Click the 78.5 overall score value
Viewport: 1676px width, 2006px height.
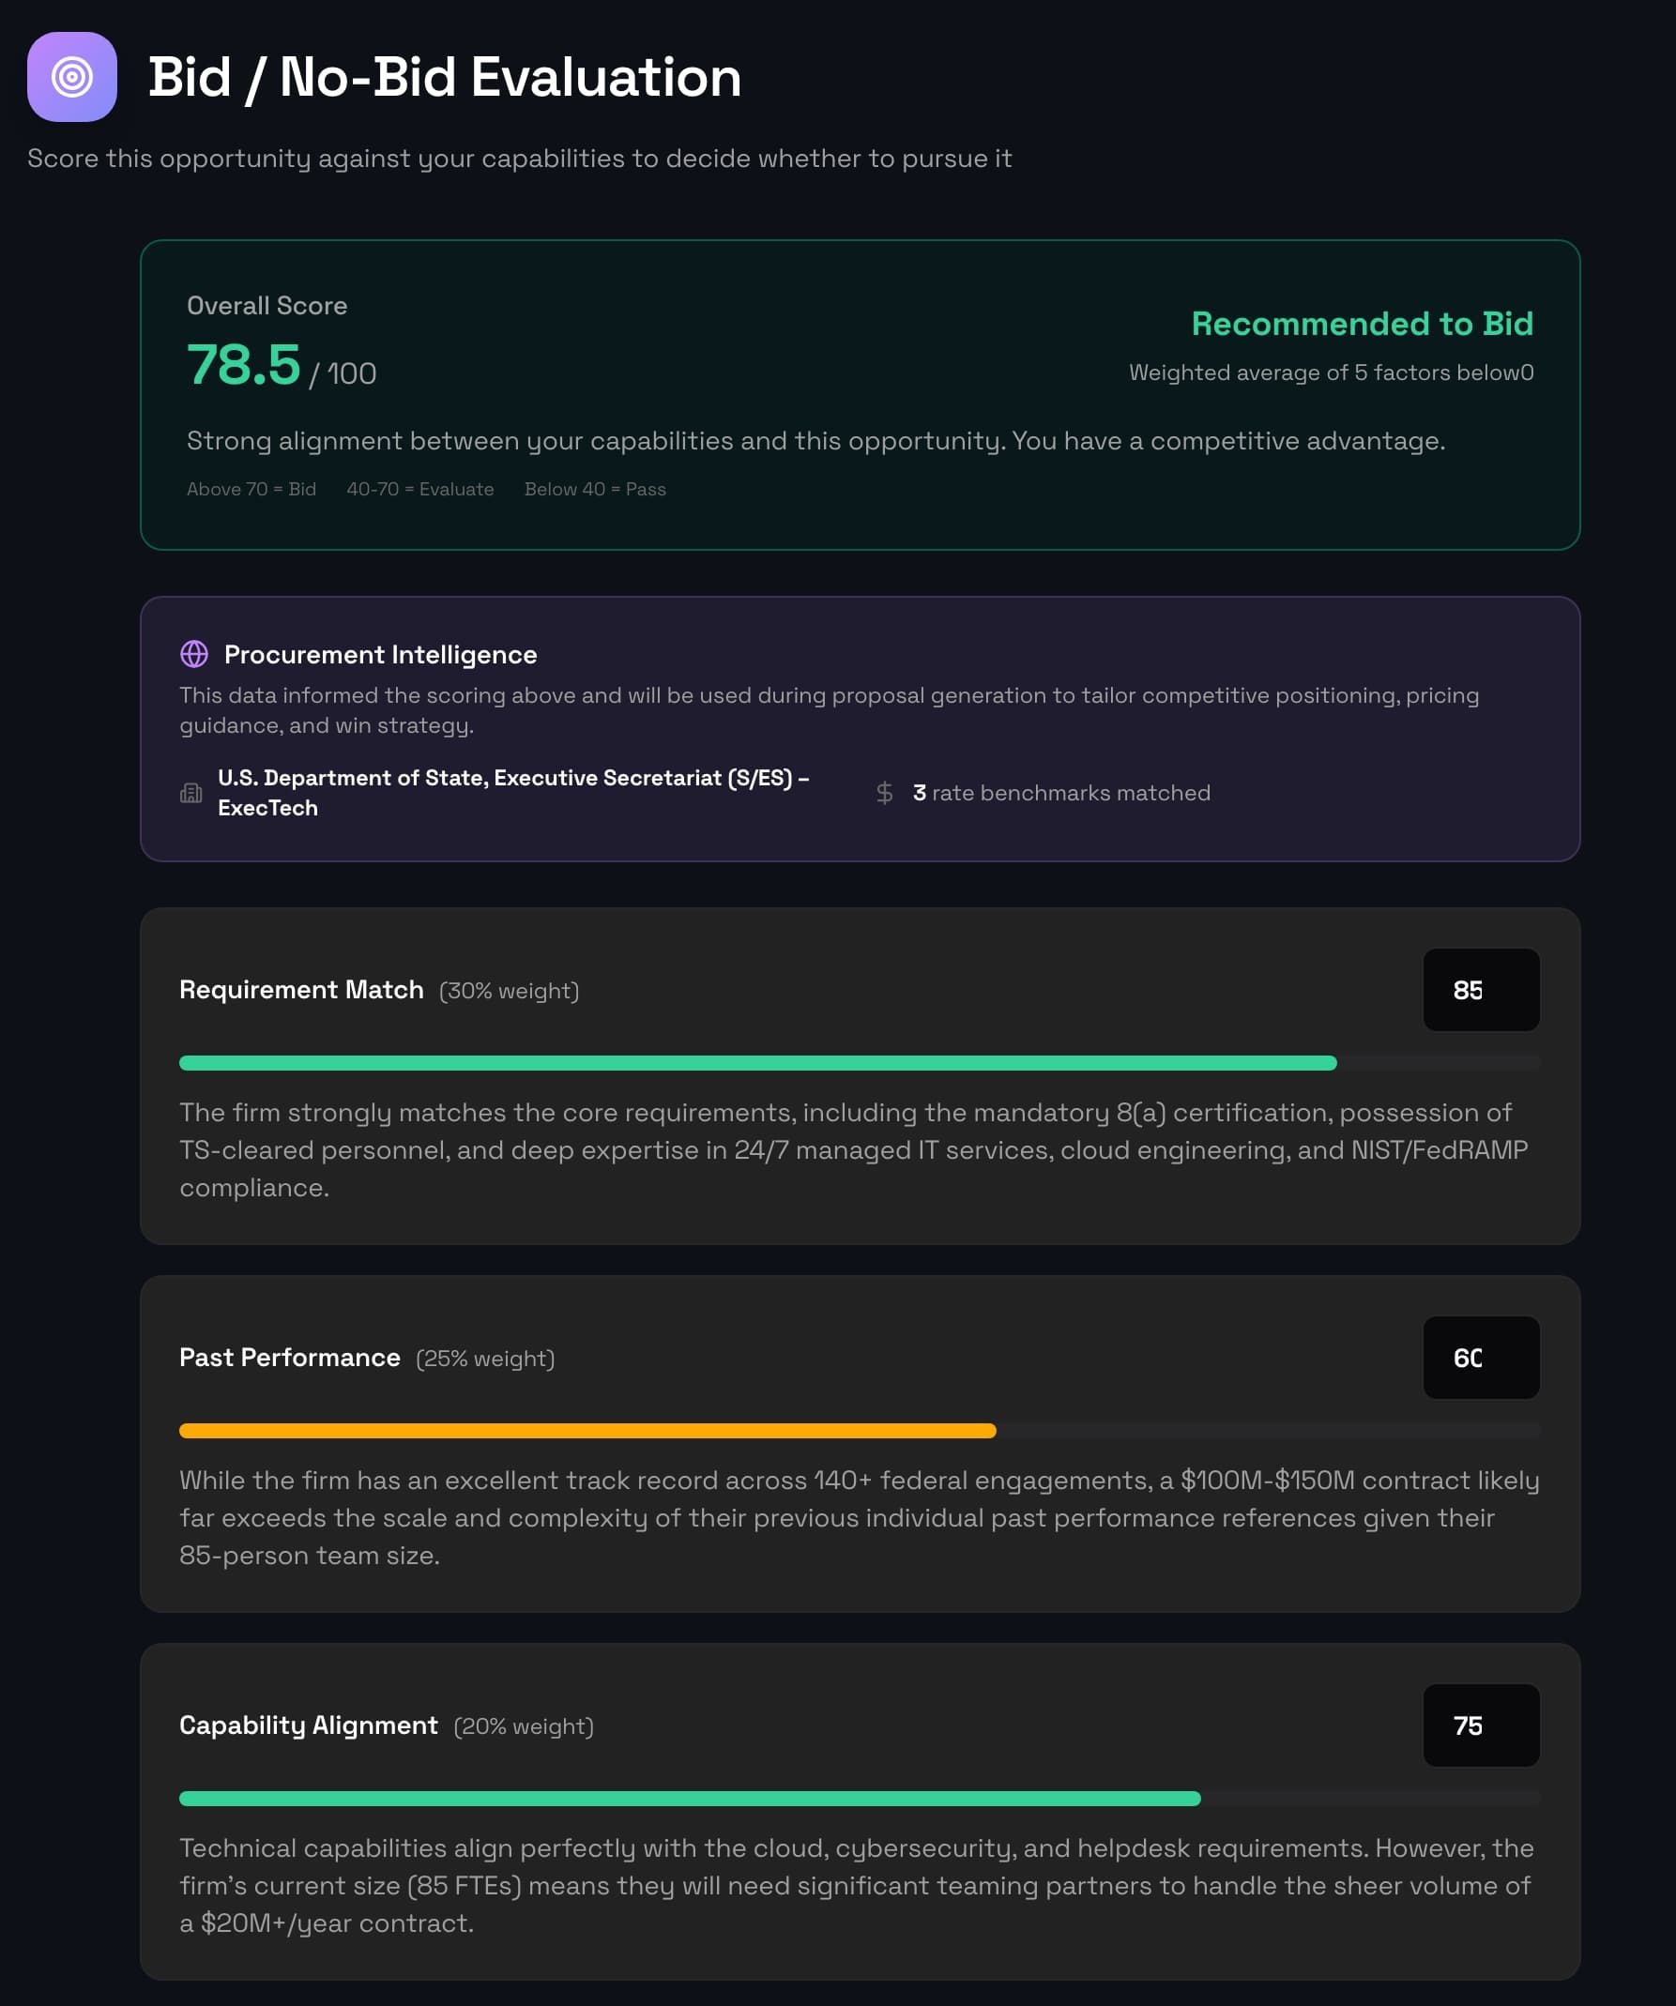pos(244,365)
